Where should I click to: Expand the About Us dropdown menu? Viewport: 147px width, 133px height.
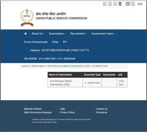coord(38,34)
